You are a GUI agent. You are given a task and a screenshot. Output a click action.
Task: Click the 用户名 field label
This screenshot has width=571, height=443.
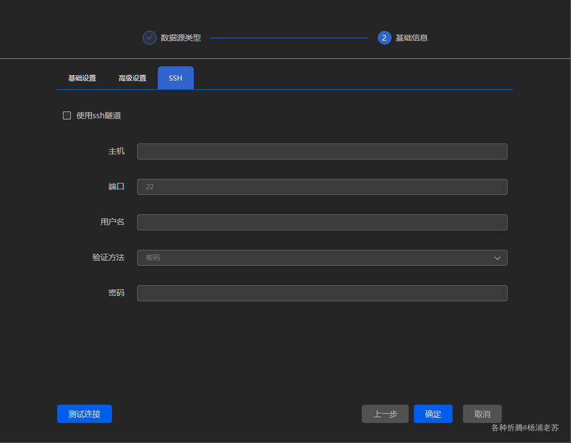click(x=112, y=222)
